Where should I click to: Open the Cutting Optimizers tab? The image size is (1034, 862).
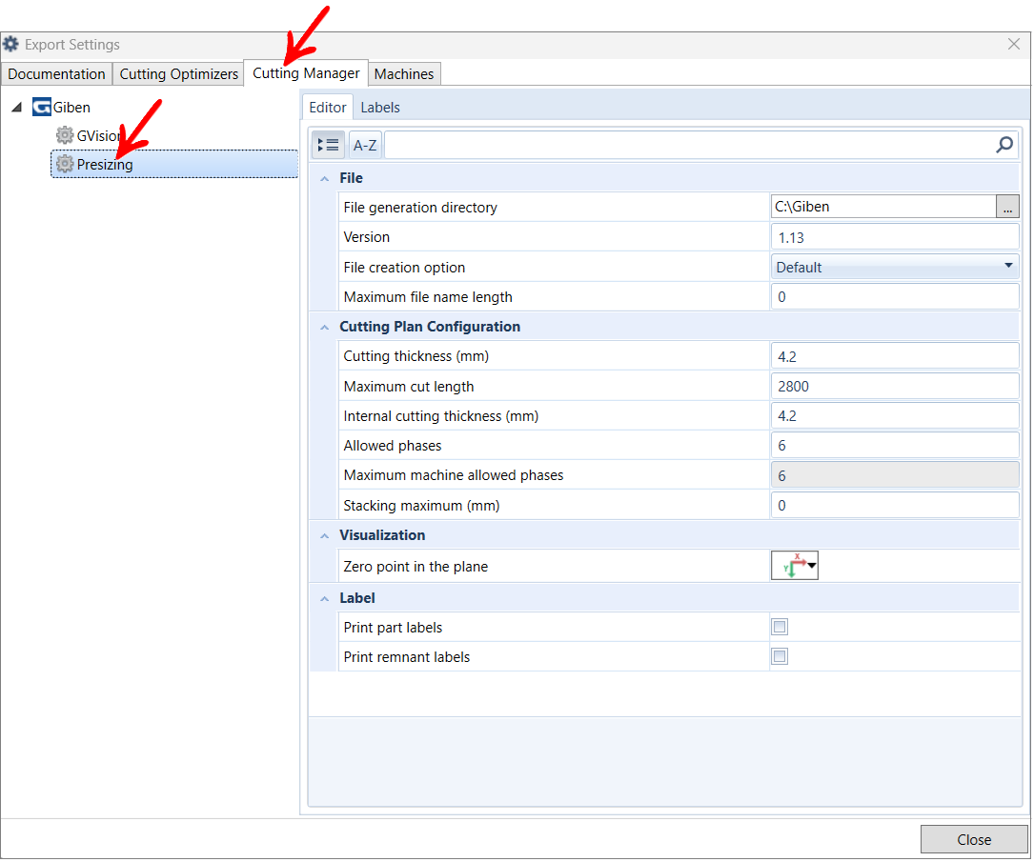[179, 73]
